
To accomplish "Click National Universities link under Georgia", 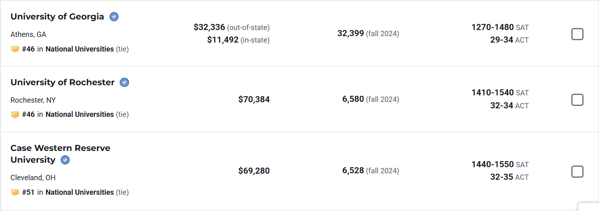I will (x=79, y=49).
